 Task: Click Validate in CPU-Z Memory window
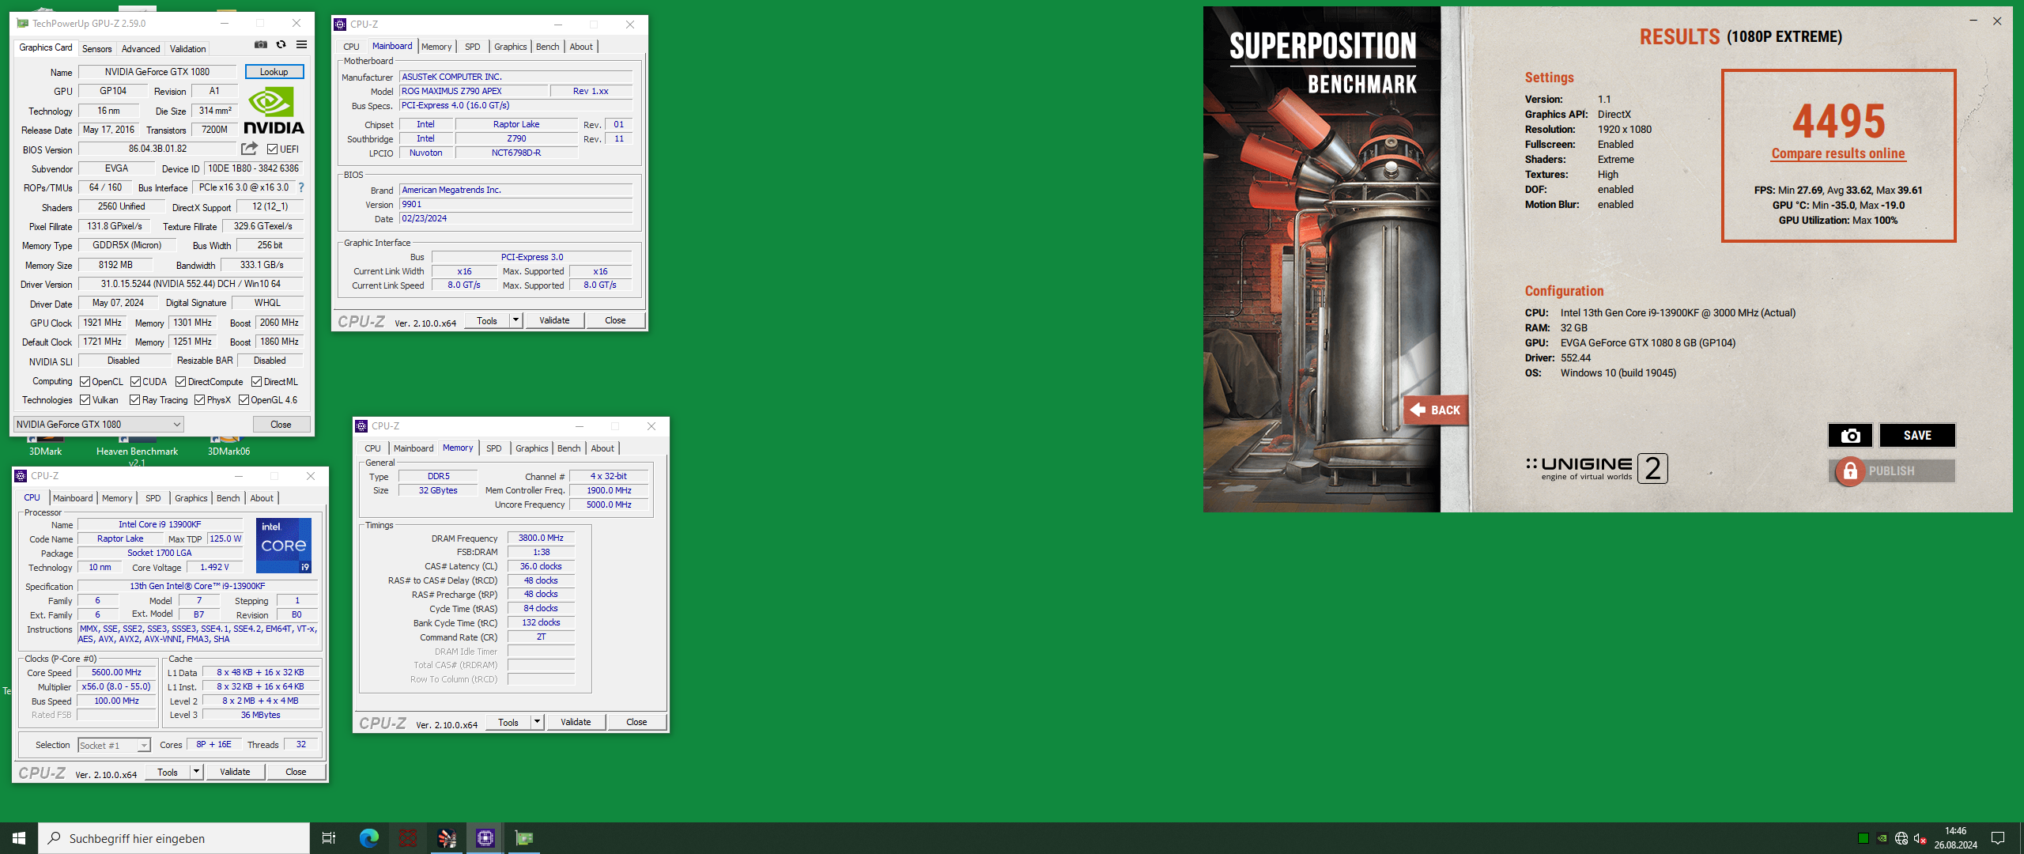576,722
